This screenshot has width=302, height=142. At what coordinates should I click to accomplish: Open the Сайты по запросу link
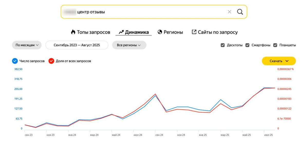[218, 32]
